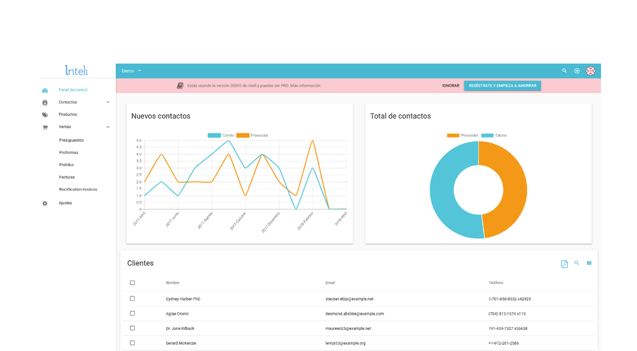Export Clientes table to PDF
637x351 pixels.
(564, 264)
